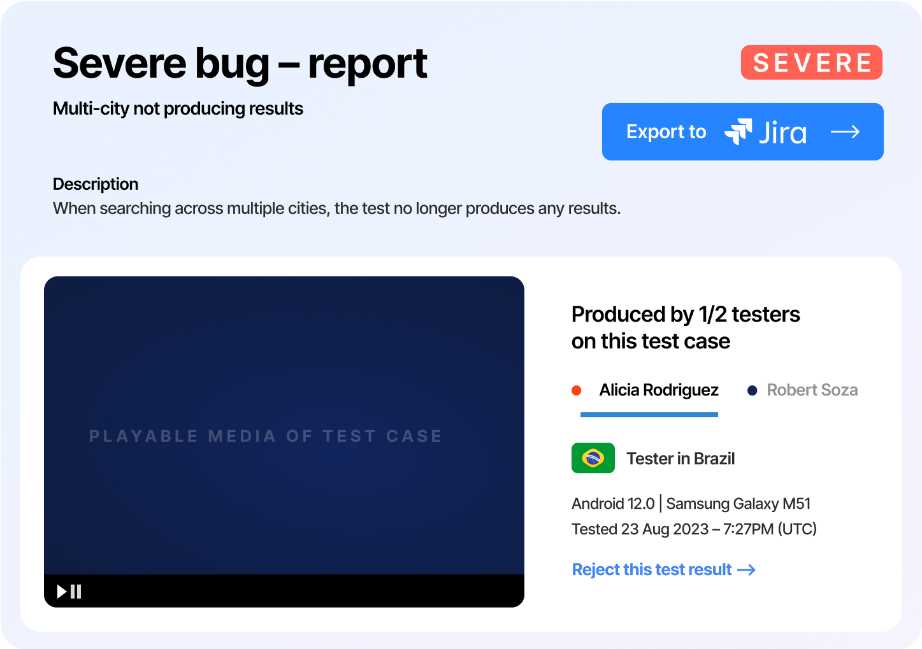Click the orange dot beside Alicia Rodriguez
Screen dimensions: 922x649
(577, 390)
